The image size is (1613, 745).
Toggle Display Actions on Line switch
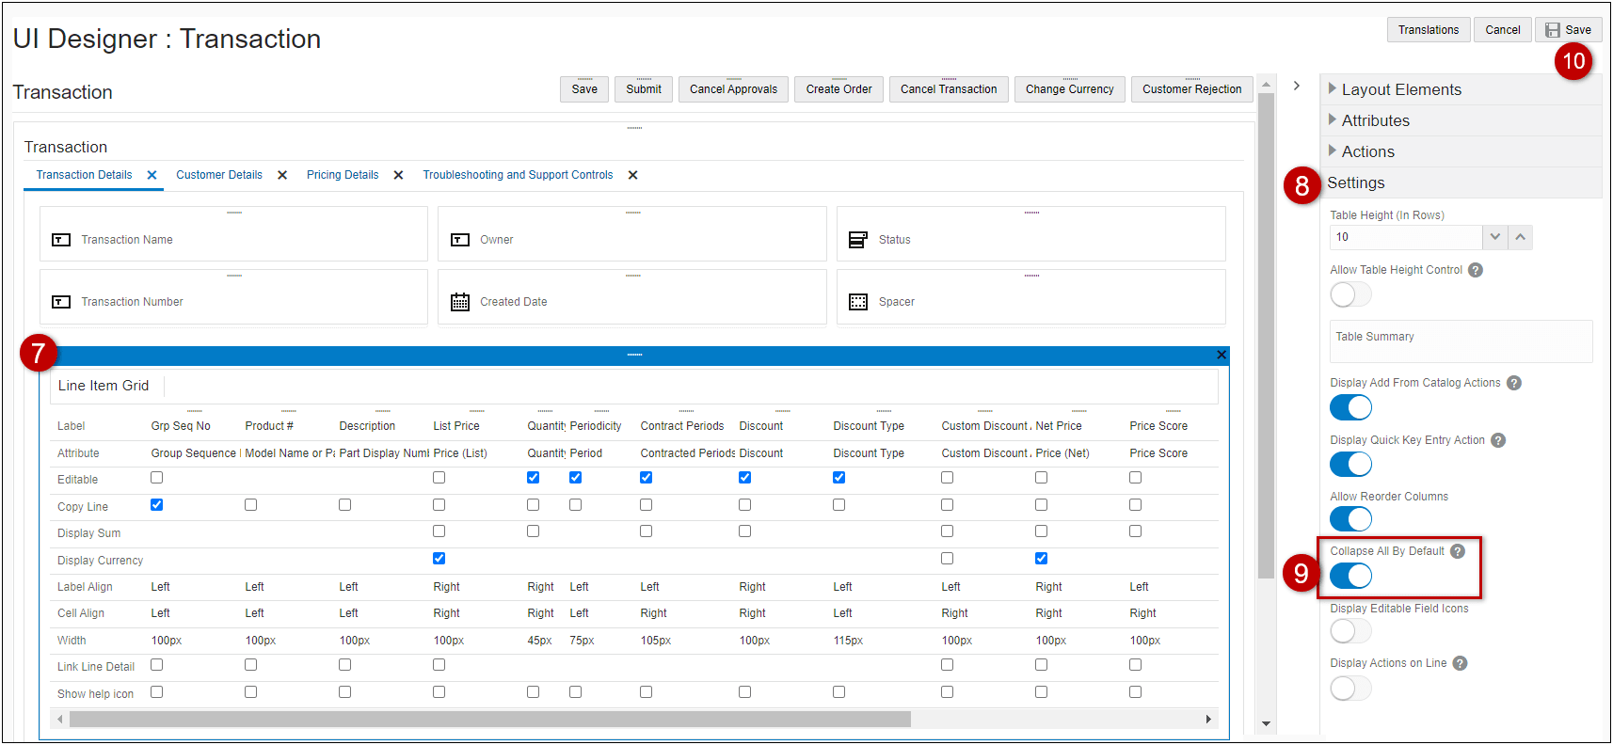[x=1350, y=689]
